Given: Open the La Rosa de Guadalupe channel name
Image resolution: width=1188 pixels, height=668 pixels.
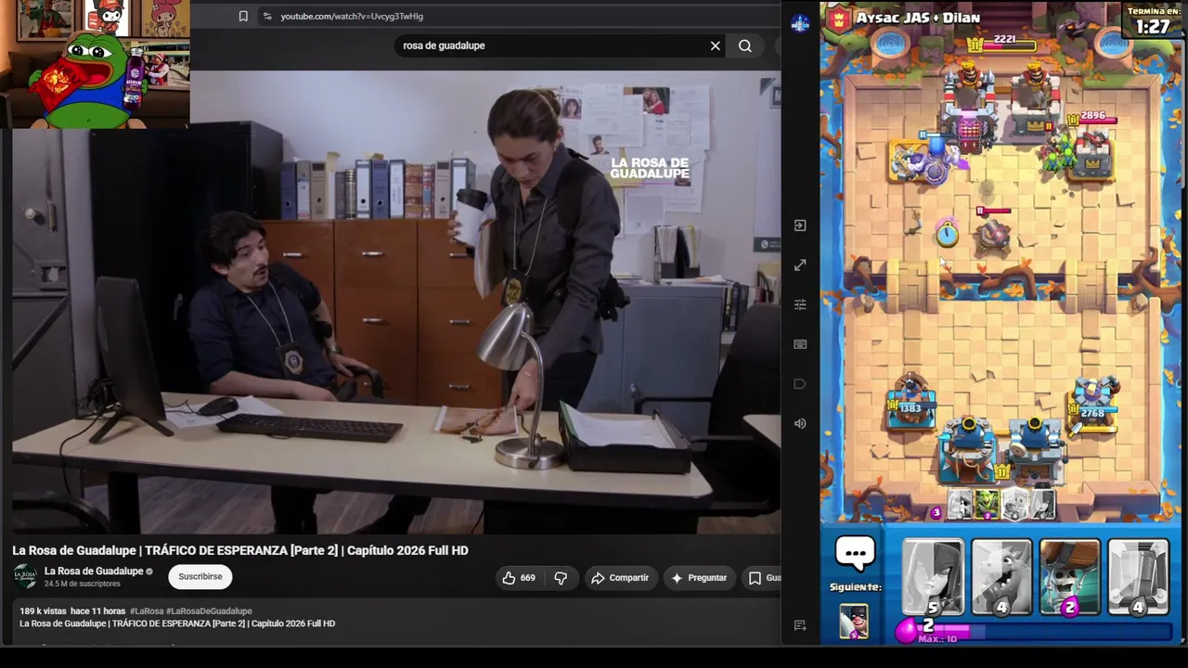Looking at the screenshot, I should [94, 572].
